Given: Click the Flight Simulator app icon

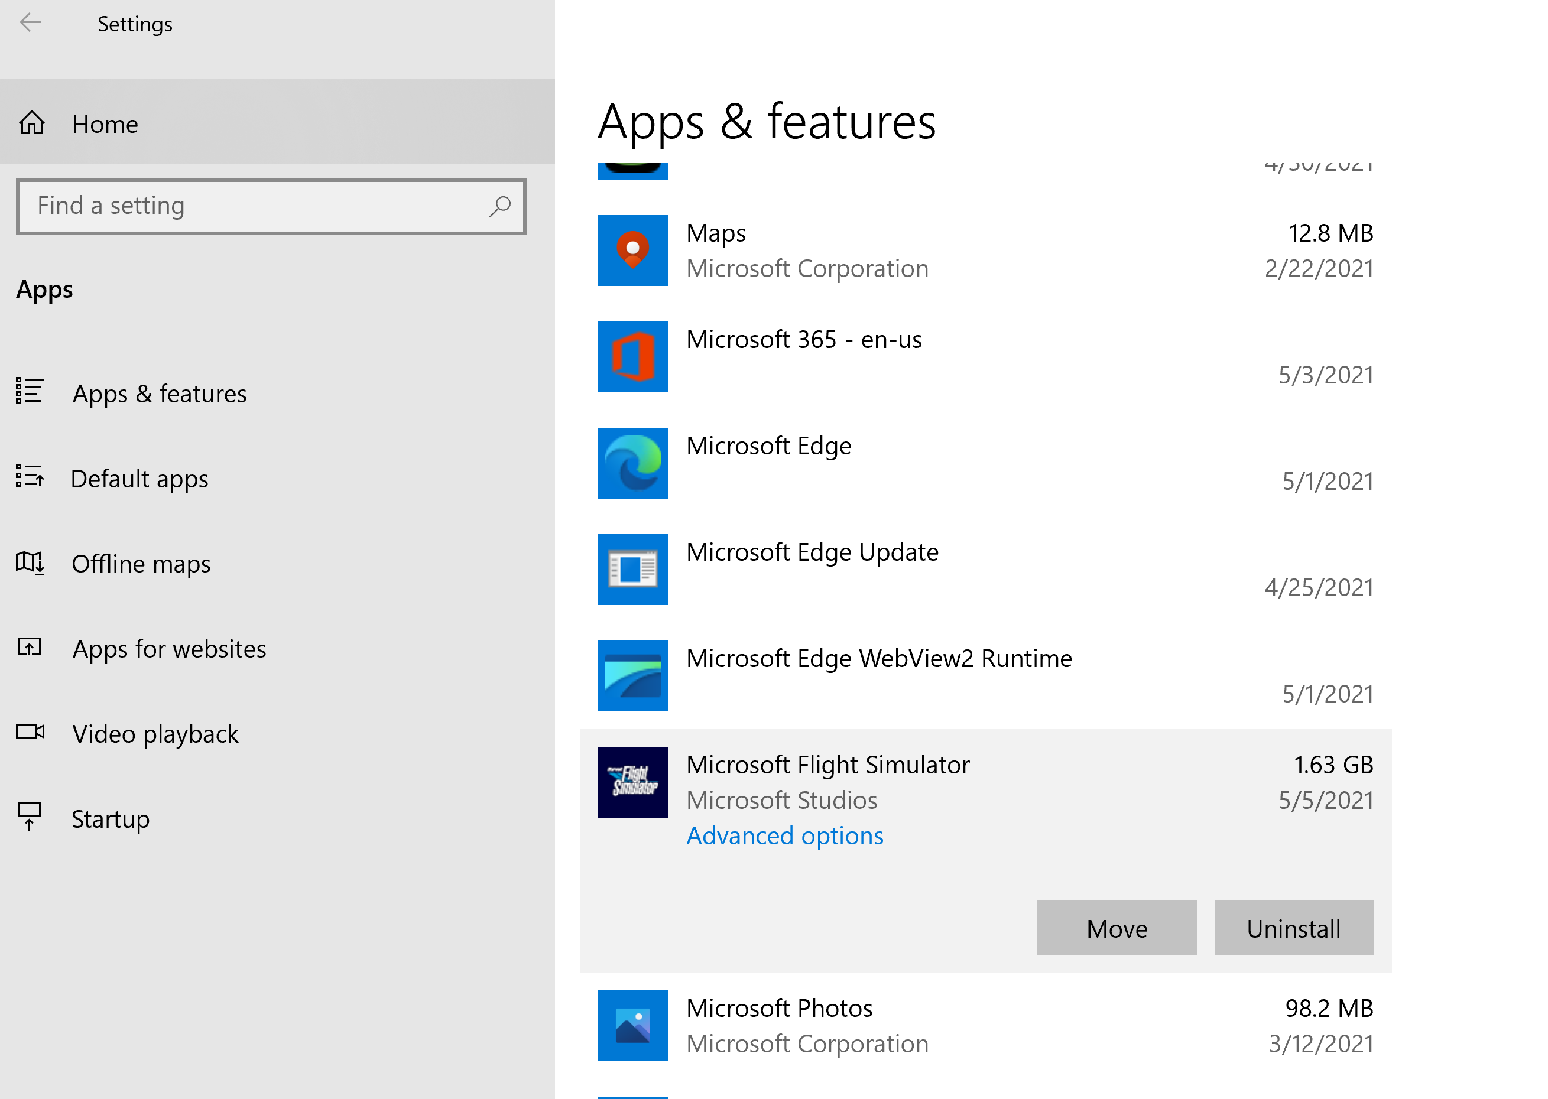Looking at the screenshot, I should 632,782.
